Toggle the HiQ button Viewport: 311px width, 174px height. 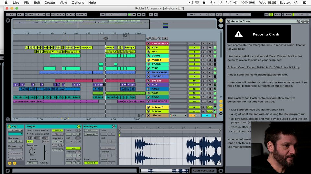[30, 141]
